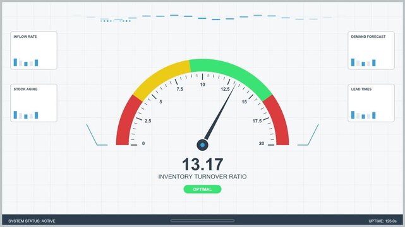Open the Stock Aging card

click(x=33, y=103)
